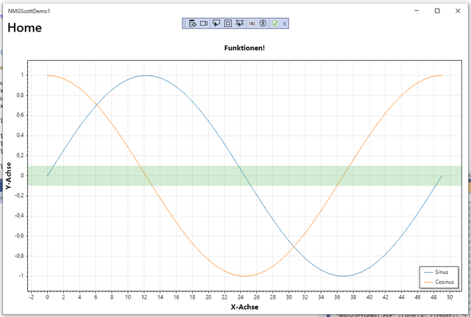Click the green Hot Reload checkmark

click(x=275, y=23)
